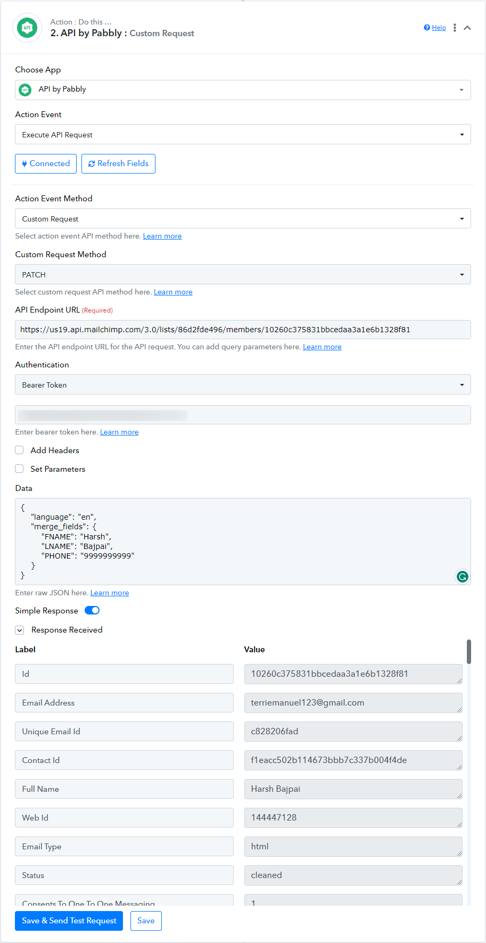The width and height of the screenshot is (486, 943).
Task: Check the Set Parameters checkbox
Action: (19, 469)
